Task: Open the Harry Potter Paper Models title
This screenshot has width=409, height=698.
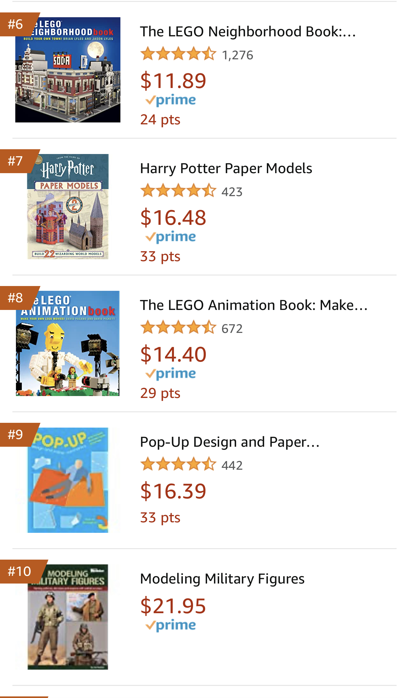Action: tap(226, 168)
